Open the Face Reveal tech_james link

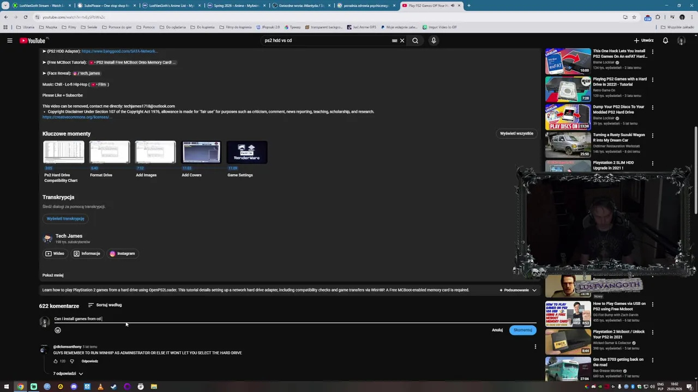tap(87, 73)
